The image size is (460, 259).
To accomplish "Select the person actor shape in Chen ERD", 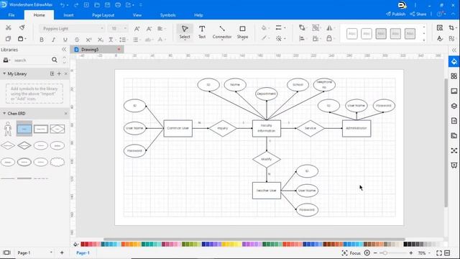I will pyautogui.click(x=8, y=129).
